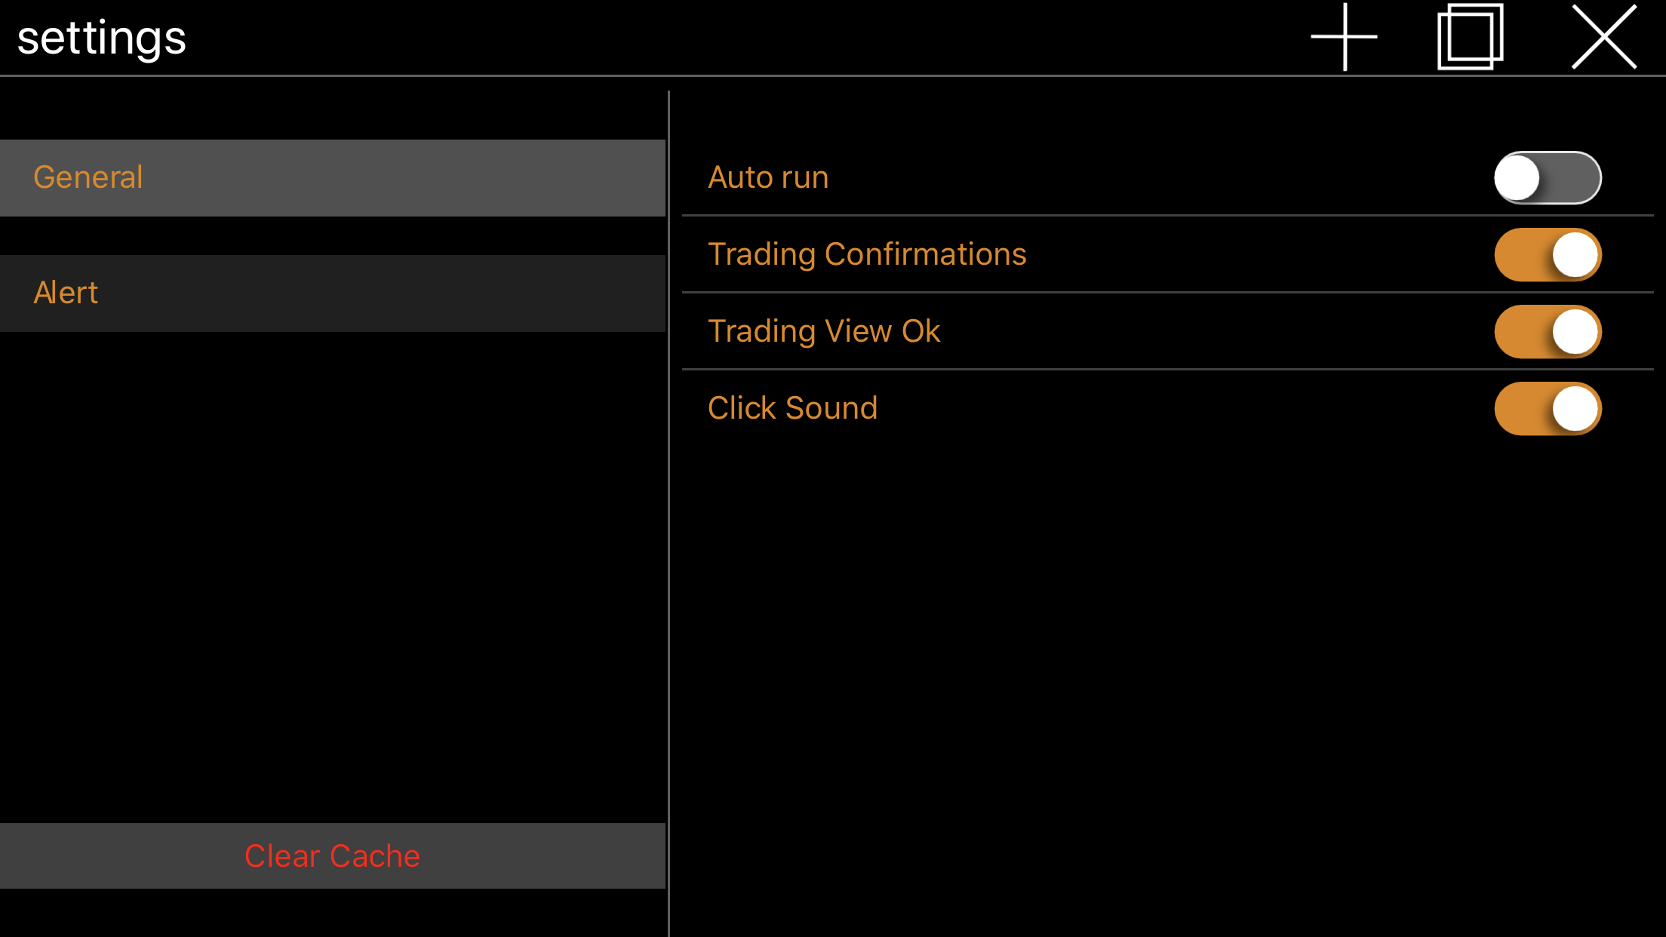The image size is (1666, 937).
Task: Enable the Auto run switch
Action: pyautogui.click(x=1548, y=178)
